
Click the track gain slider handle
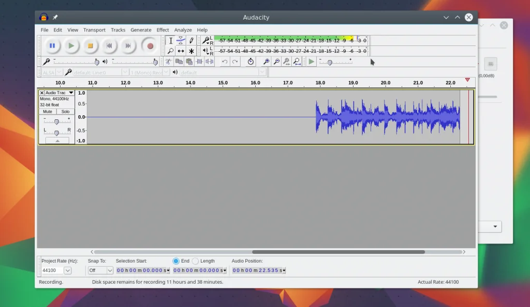(x=56, y=121)
